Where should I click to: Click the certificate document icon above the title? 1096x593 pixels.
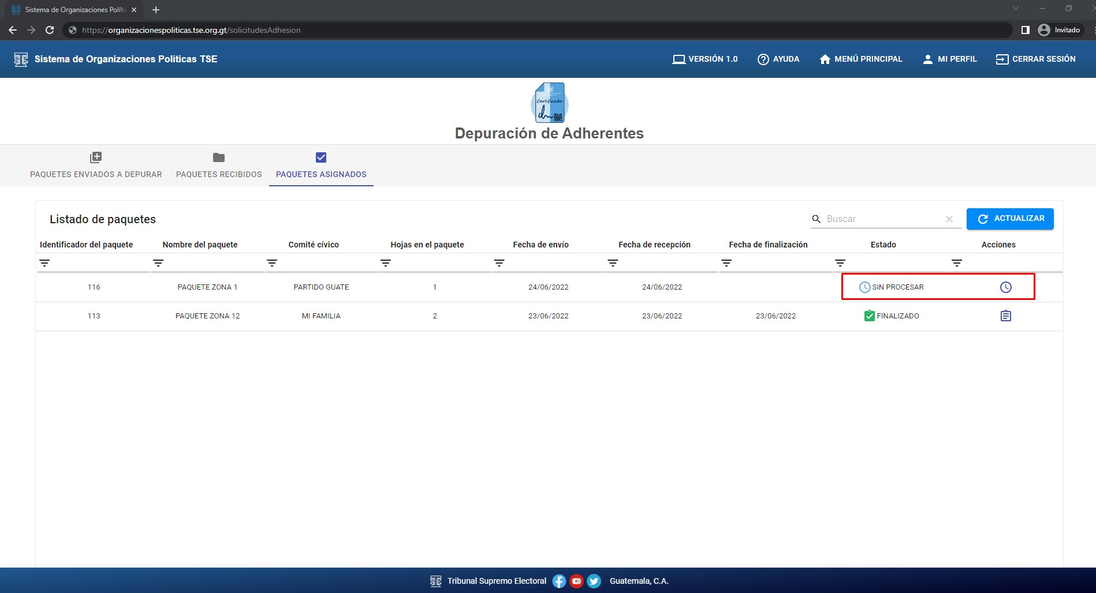click(x=549, y=103)
